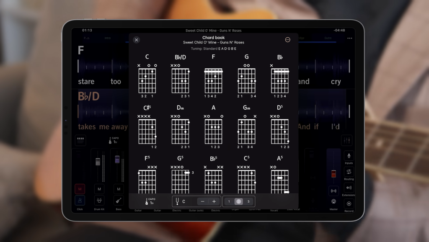Increase key with the plus button

(214, 201)
